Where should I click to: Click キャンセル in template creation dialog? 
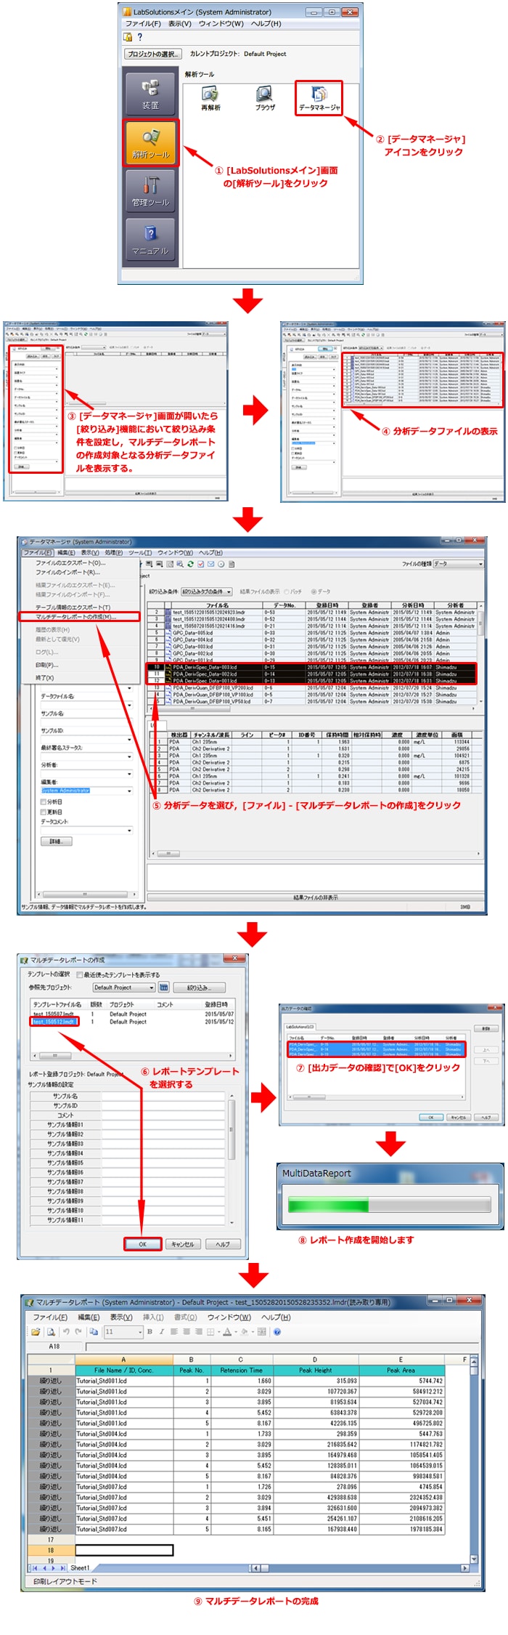coord(183,1244)
